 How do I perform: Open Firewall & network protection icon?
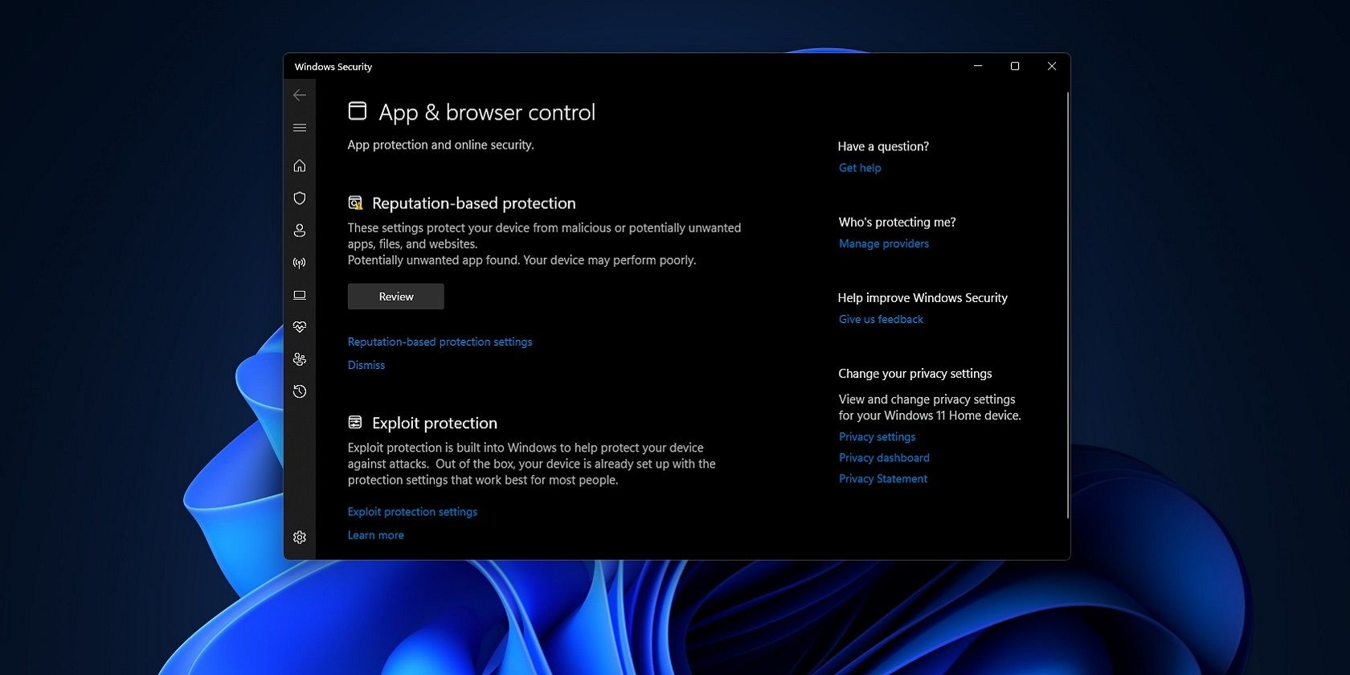click(300, 263)
